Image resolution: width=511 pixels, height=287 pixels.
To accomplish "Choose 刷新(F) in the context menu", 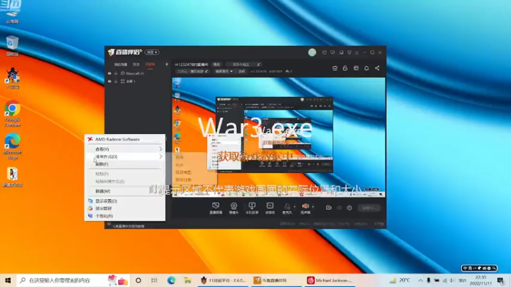I will click(125, 164).
